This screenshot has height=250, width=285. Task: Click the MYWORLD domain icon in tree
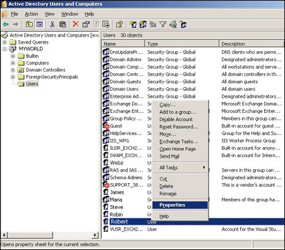(13, 49)
